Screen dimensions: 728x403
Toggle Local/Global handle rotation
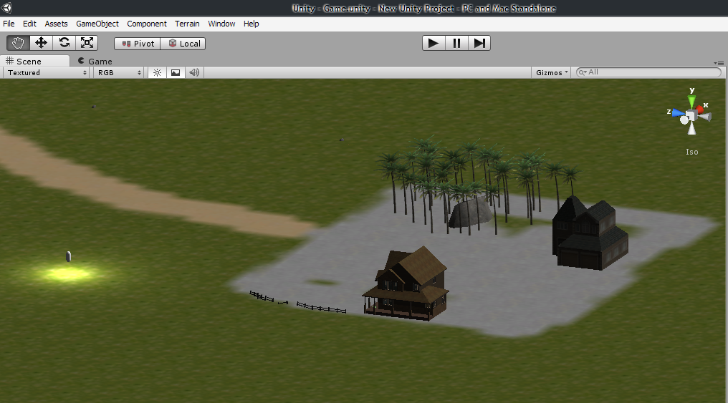[x=183, y=44]
